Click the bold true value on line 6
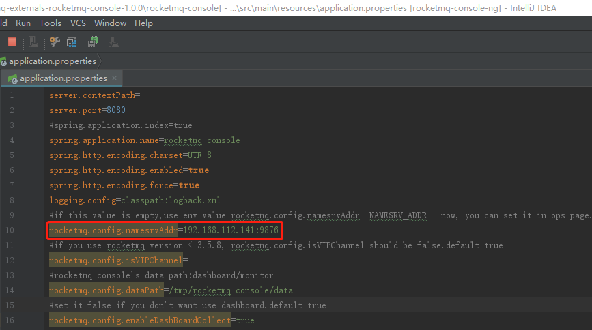 [199, 170]
